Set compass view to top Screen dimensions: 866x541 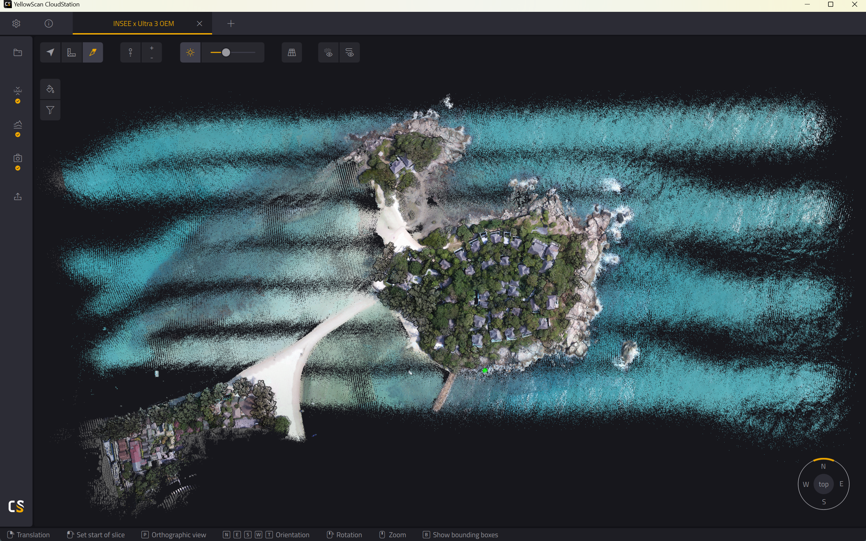(x=823, y=484)
